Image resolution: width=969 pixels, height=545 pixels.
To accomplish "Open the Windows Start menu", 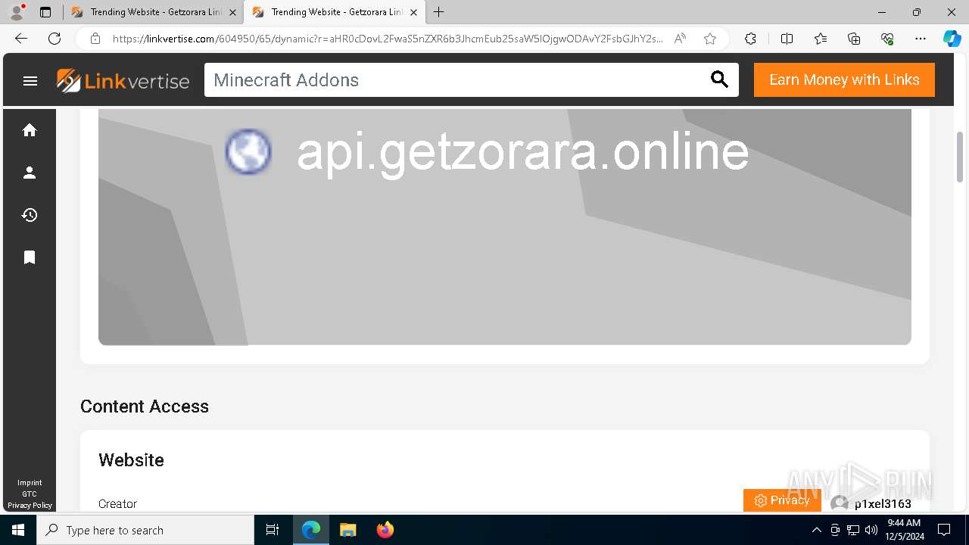I will (x=18, y=530).
